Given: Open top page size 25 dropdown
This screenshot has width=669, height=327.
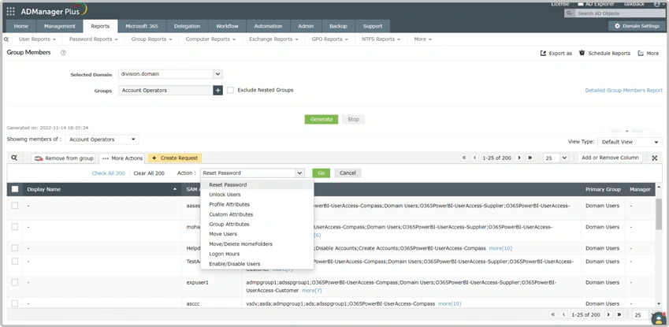Looking at the screenshot, I should pos(556,158).
